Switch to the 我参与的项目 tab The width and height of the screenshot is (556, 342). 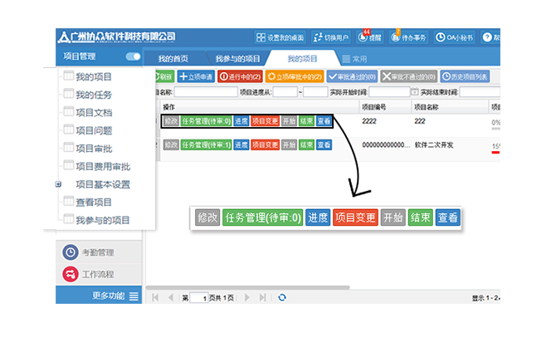coord(237,59)
